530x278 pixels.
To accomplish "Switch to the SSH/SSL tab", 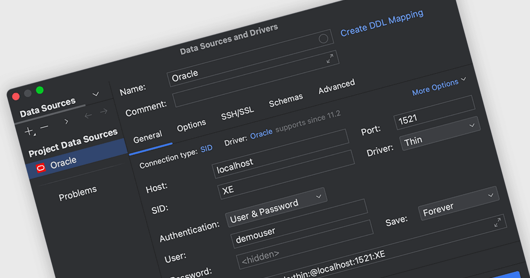I will click(x=238, y=113).
